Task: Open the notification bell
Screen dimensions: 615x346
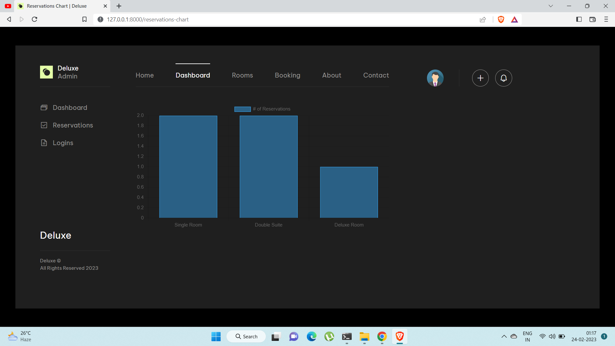Action: click(503, 78)
